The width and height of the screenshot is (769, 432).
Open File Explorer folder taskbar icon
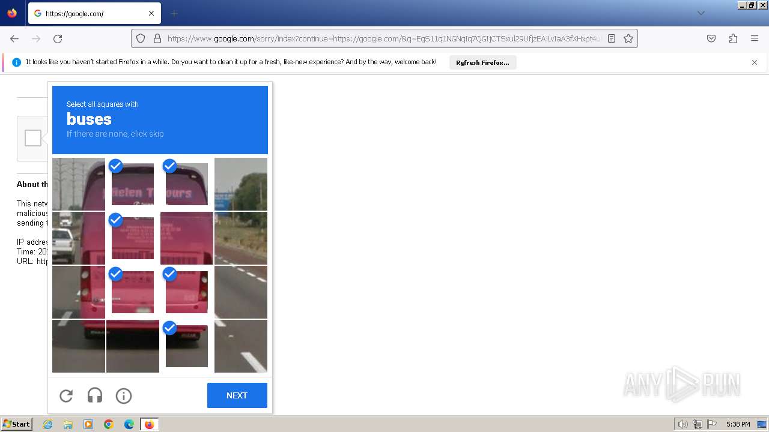[68, 424]
